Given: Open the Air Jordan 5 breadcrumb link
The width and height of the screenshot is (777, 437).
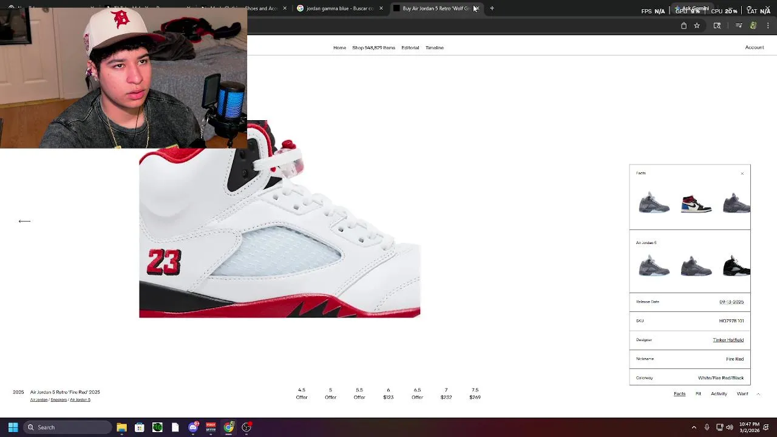Looking at the screenshot, I should click(80, 400).
